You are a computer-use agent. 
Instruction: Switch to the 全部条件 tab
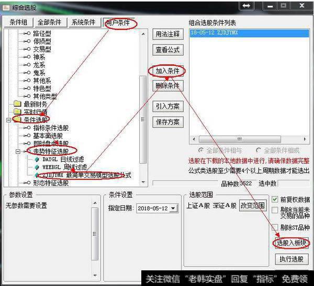(50, 22)
